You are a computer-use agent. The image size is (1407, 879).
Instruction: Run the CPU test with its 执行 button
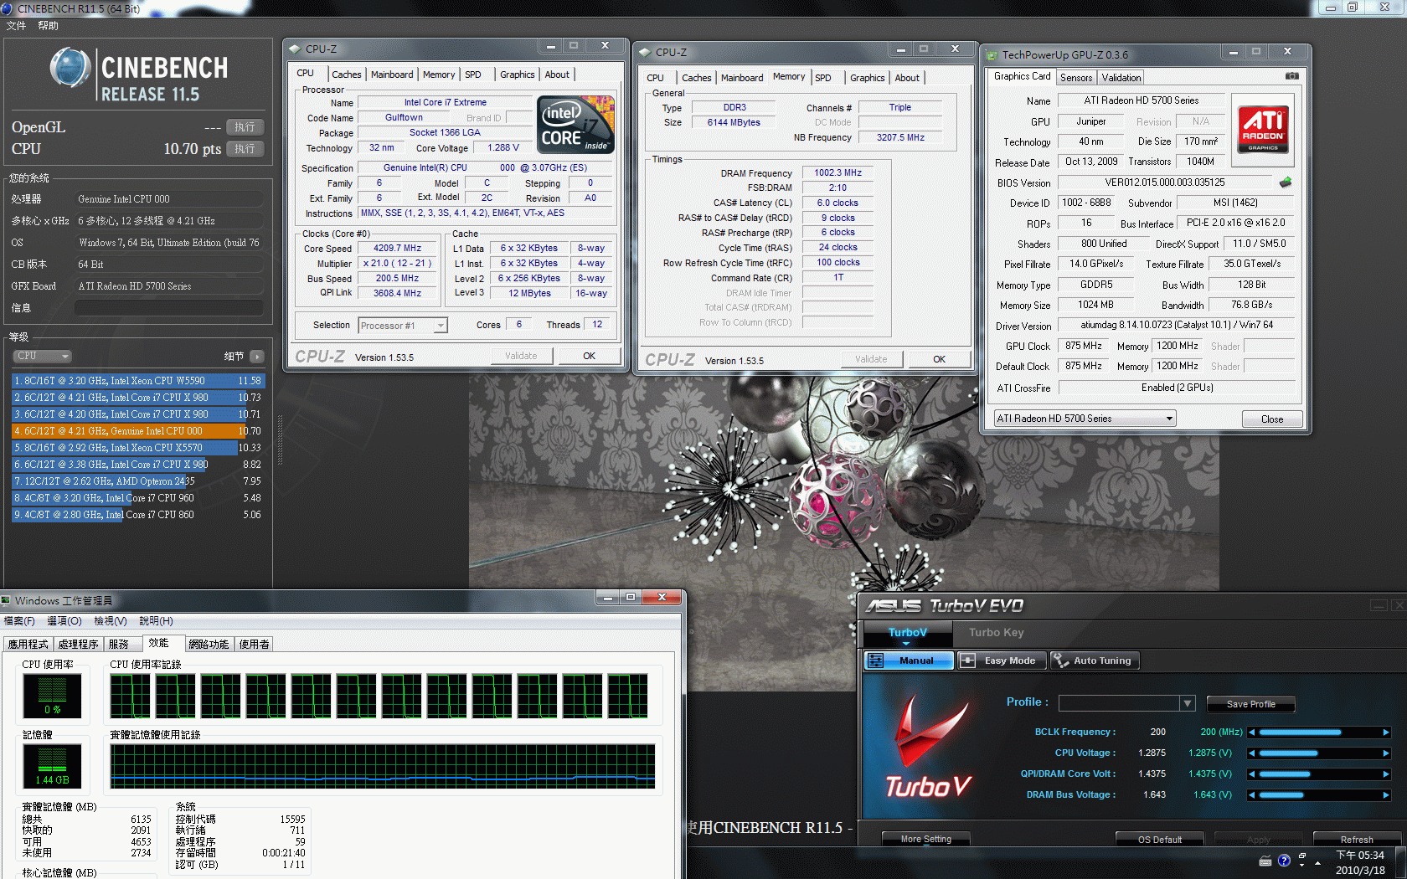click(x=245, y=149)
